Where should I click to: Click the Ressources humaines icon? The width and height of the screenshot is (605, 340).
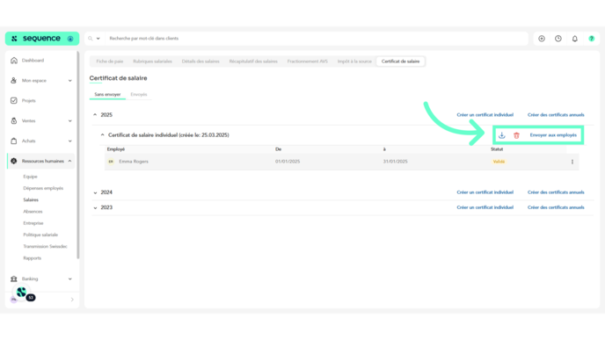14,161
